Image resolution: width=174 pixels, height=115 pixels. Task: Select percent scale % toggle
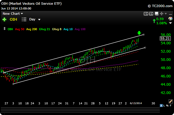(167, 106)
